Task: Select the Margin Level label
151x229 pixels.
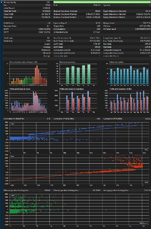Action: [x=109, y=23]
